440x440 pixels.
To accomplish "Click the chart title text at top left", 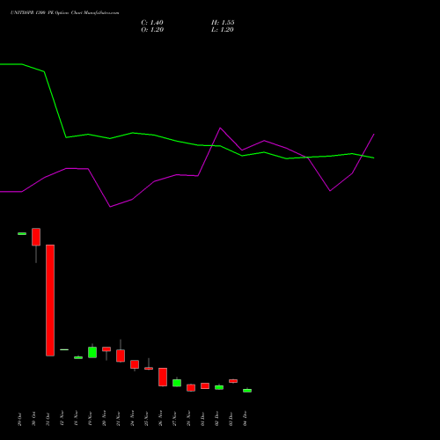I will click(65, 13).
